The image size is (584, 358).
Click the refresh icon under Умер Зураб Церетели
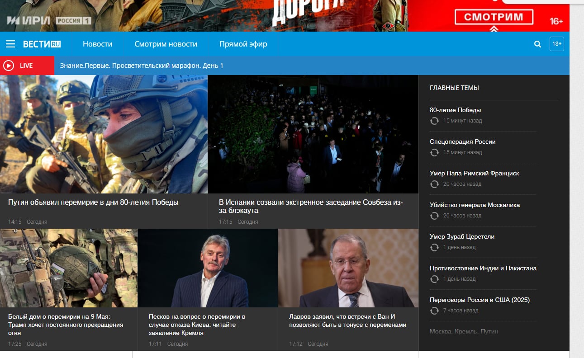point(435,247)
